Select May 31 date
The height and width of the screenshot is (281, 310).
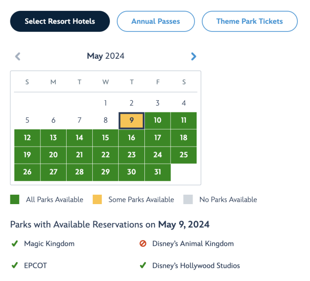pyautogui.click(x=157, y=172)
